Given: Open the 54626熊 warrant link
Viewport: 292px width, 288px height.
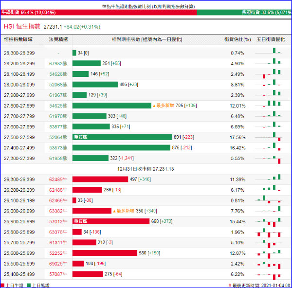Looking at the screenshot, I should [x=58, y=74].
